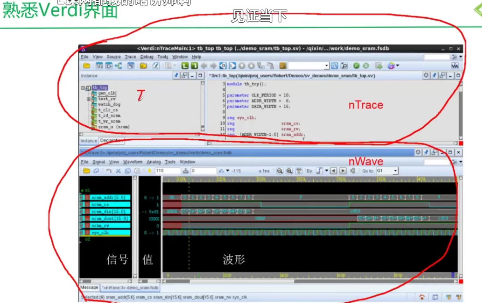Image resolution: width=482 pixels, height=303 pixels.
Task: Open the Waveform menu in nWave
Action: [132, 161]
